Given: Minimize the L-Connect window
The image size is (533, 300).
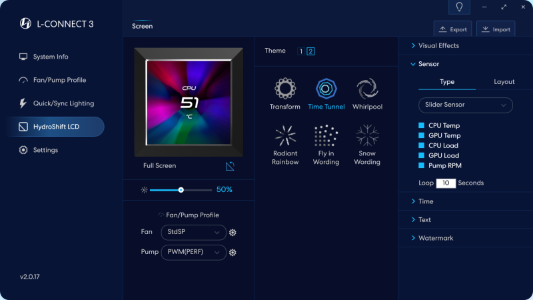Looking at the screenshot, I should [x=484, y=7].
